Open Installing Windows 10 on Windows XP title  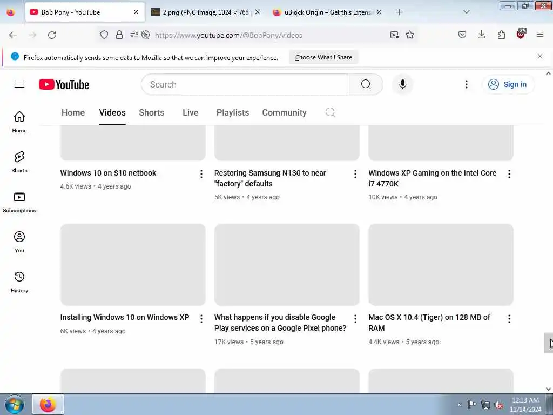(x=125, y=317)
